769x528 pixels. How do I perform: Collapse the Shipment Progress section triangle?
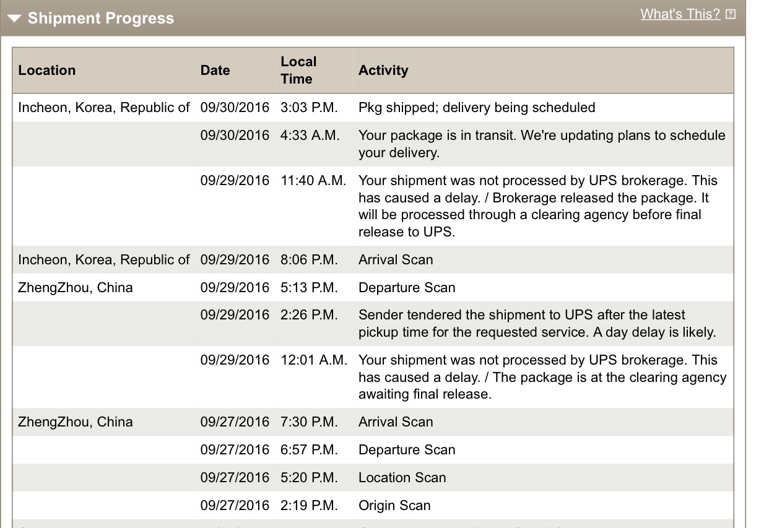coord(14,19)
